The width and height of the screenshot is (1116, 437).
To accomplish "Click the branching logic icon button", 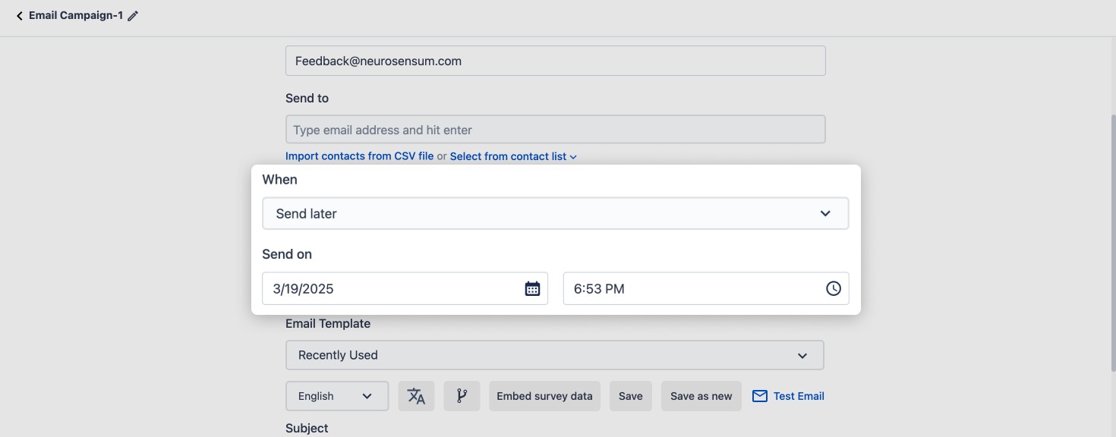I will pyautogui.click(x=462, y=396).
